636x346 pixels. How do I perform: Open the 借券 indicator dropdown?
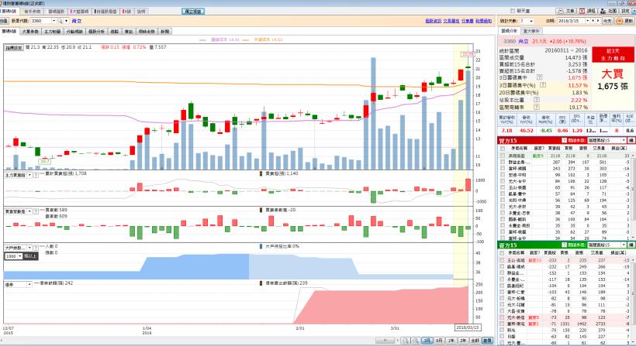coord(29,285)
